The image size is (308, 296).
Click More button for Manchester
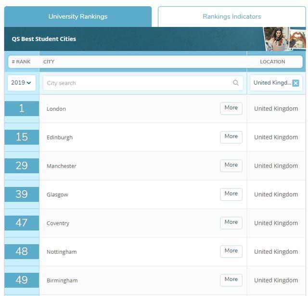click(231, 166)
